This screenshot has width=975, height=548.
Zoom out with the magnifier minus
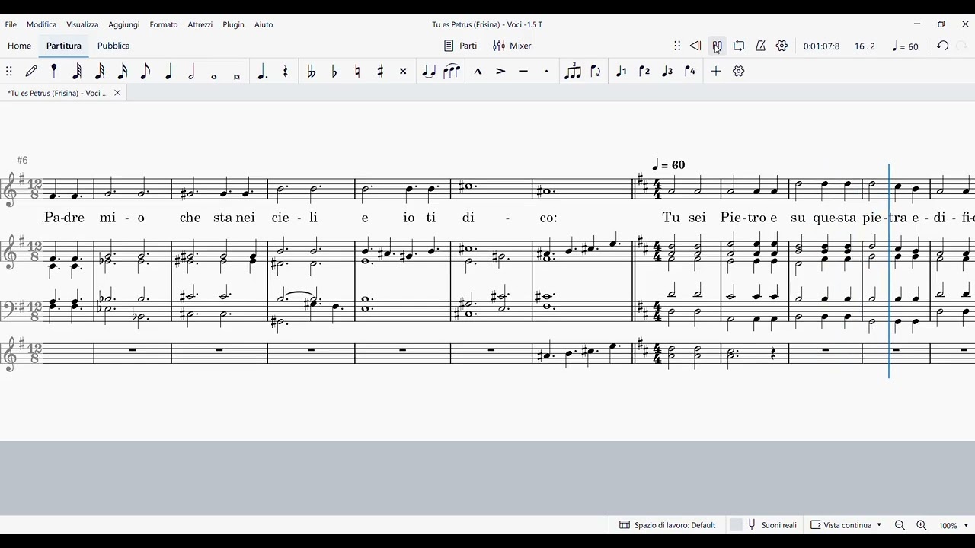[x=900, y=525]
